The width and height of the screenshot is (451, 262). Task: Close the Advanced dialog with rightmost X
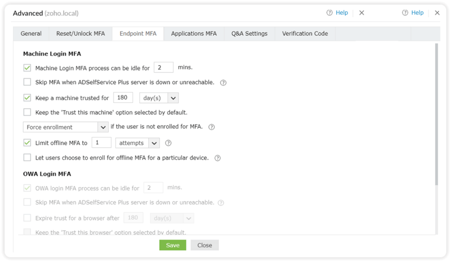437,13
